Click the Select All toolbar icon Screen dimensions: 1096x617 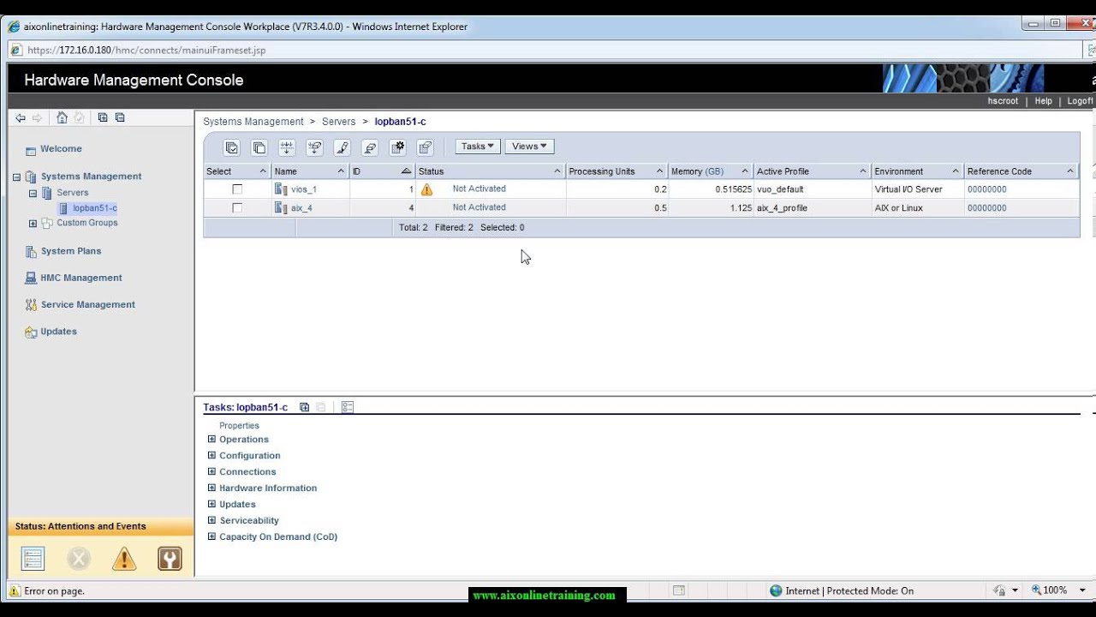pyautogui.click(x=232, y=147)
